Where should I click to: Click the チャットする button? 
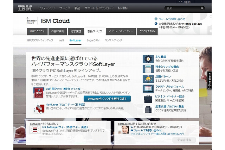point(184,140)
